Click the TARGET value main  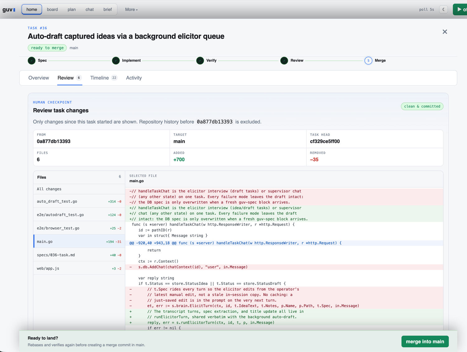coord(179,141)
